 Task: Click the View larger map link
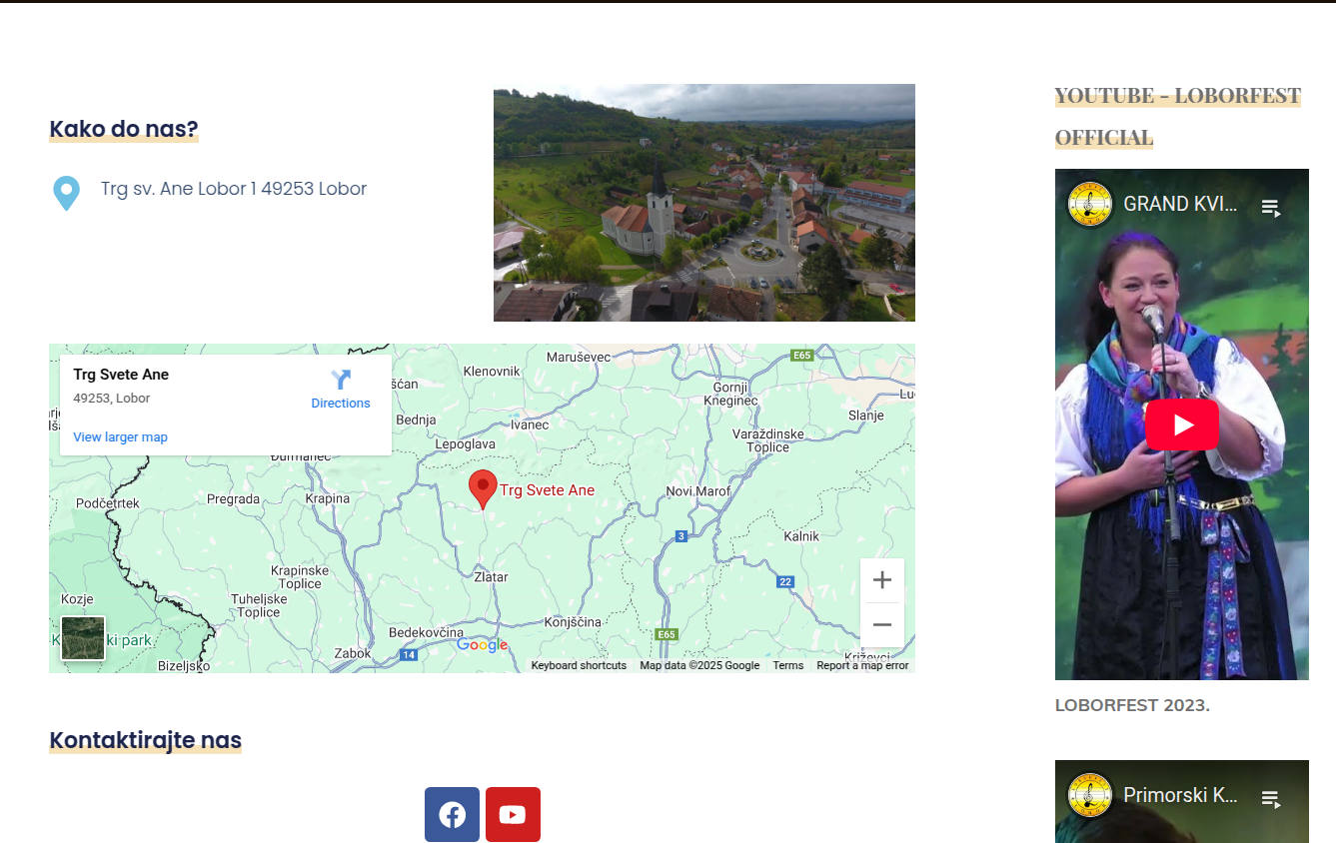click(120, 437)
